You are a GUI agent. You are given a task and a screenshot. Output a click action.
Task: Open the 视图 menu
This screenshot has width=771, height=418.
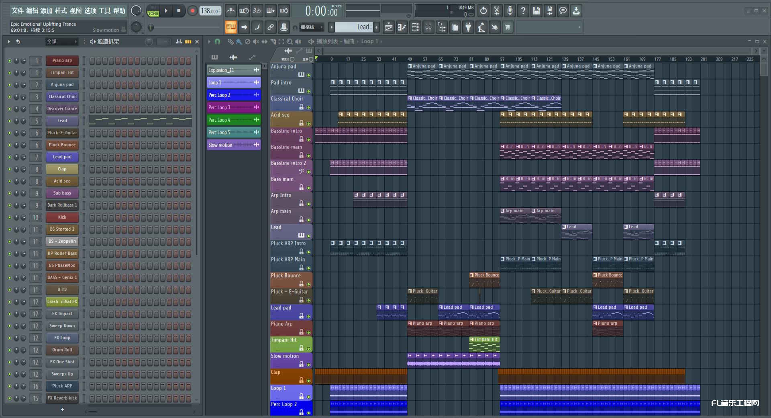[x=75, y=11]
